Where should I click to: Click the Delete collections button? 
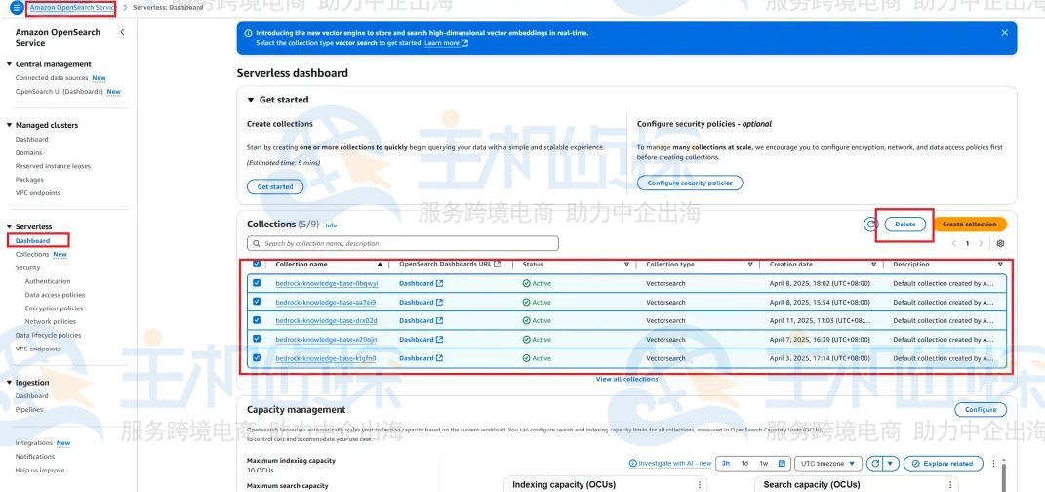(904, 225)
